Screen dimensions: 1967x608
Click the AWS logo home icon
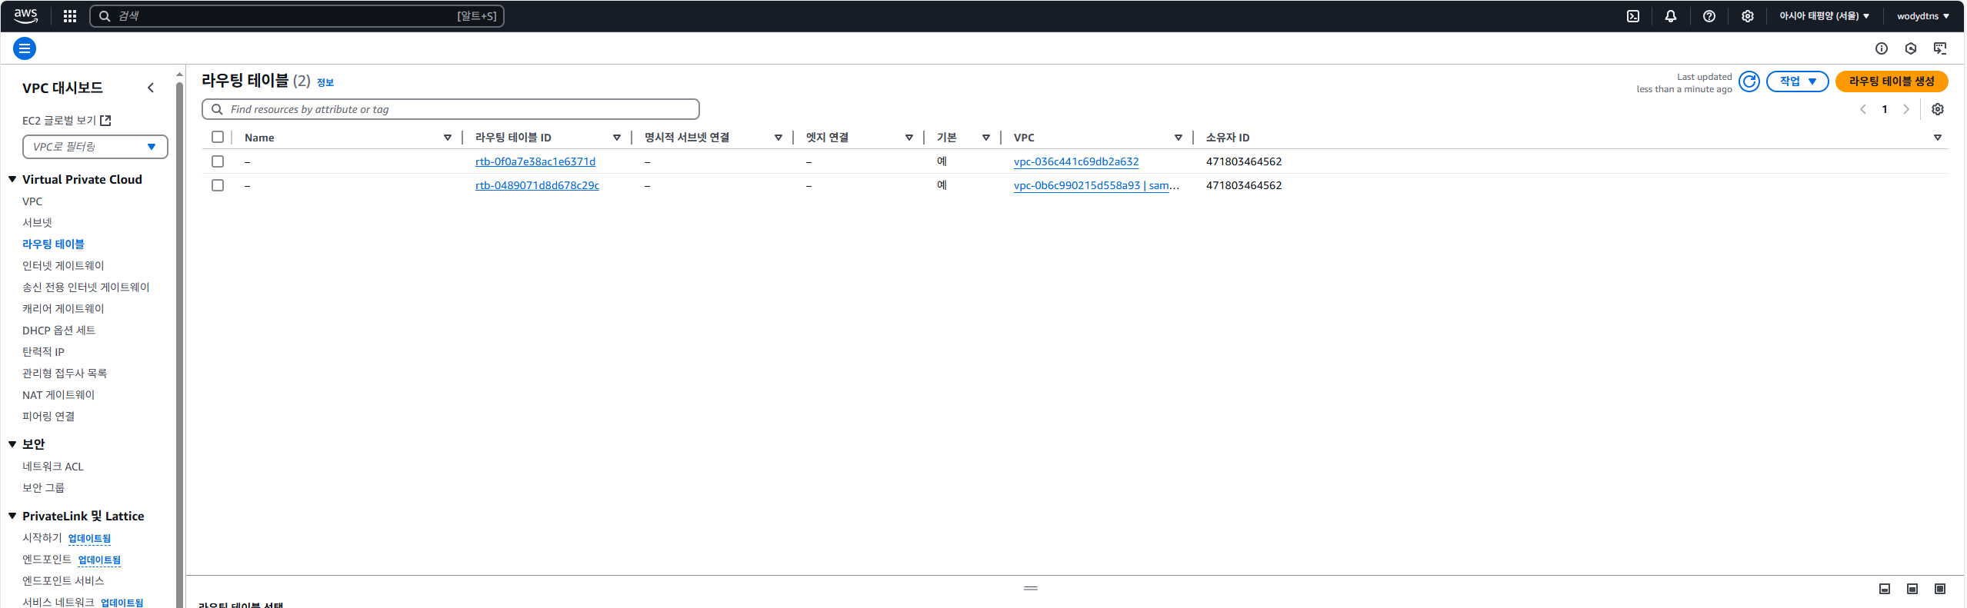[26, 16]
